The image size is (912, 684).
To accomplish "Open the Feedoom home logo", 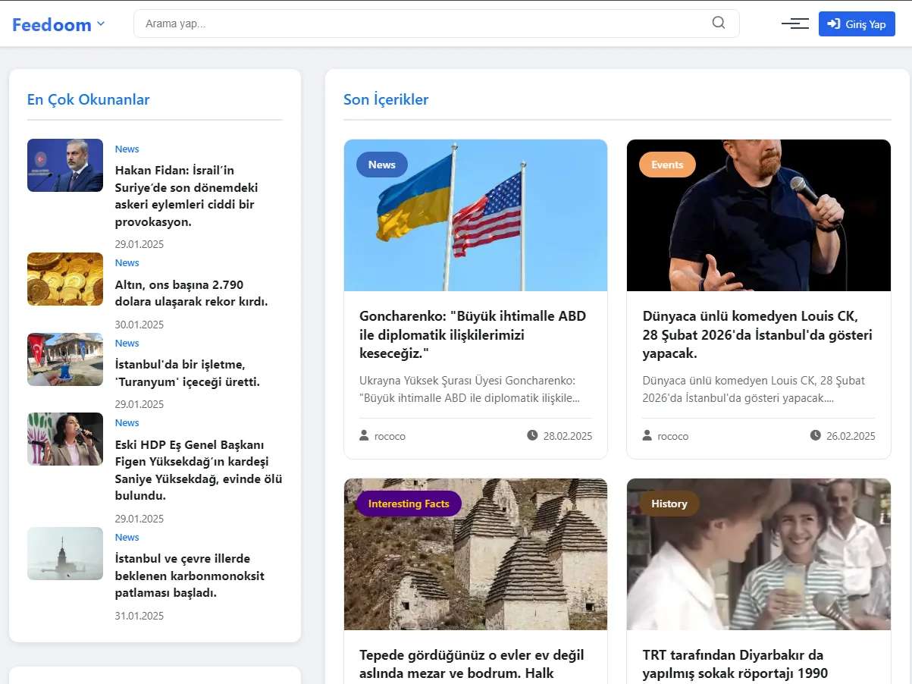I will coord(52,24).
